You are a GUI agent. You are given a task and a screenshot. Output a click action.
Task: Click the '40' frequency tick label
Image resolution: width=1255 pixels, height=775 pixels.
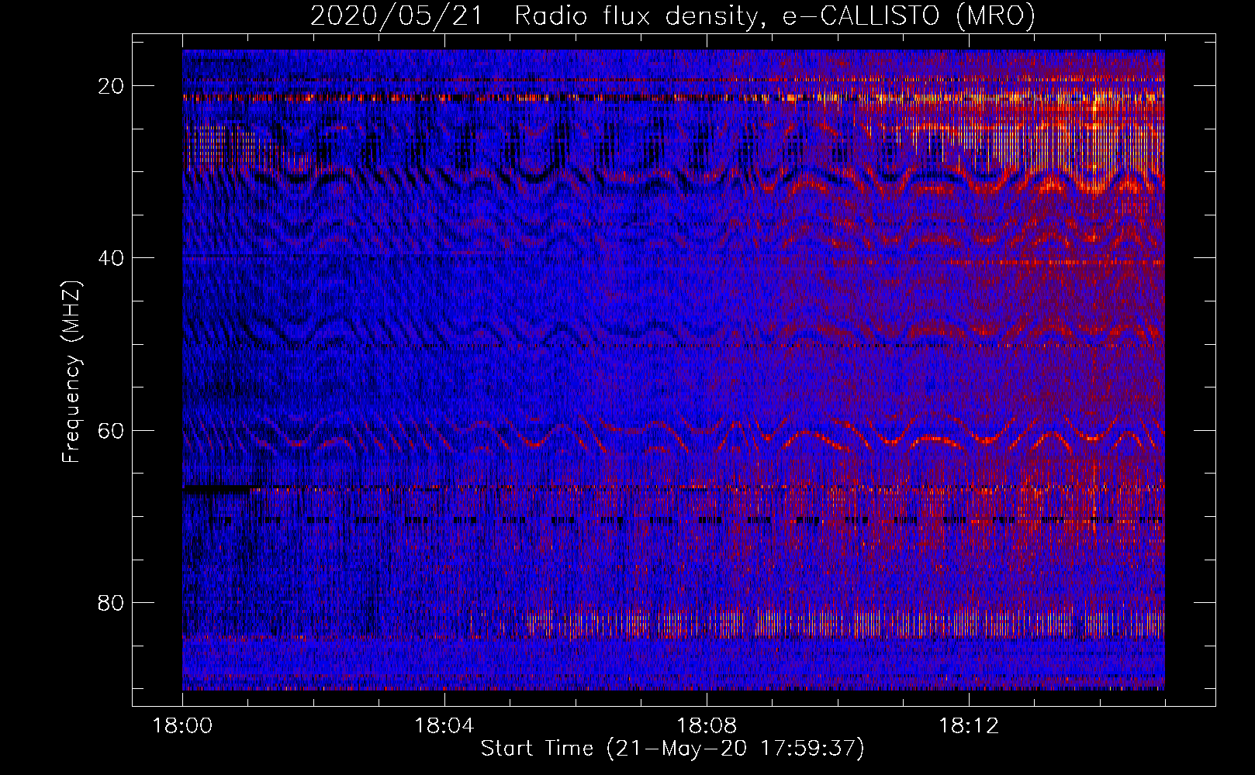(x=111, y=258)
